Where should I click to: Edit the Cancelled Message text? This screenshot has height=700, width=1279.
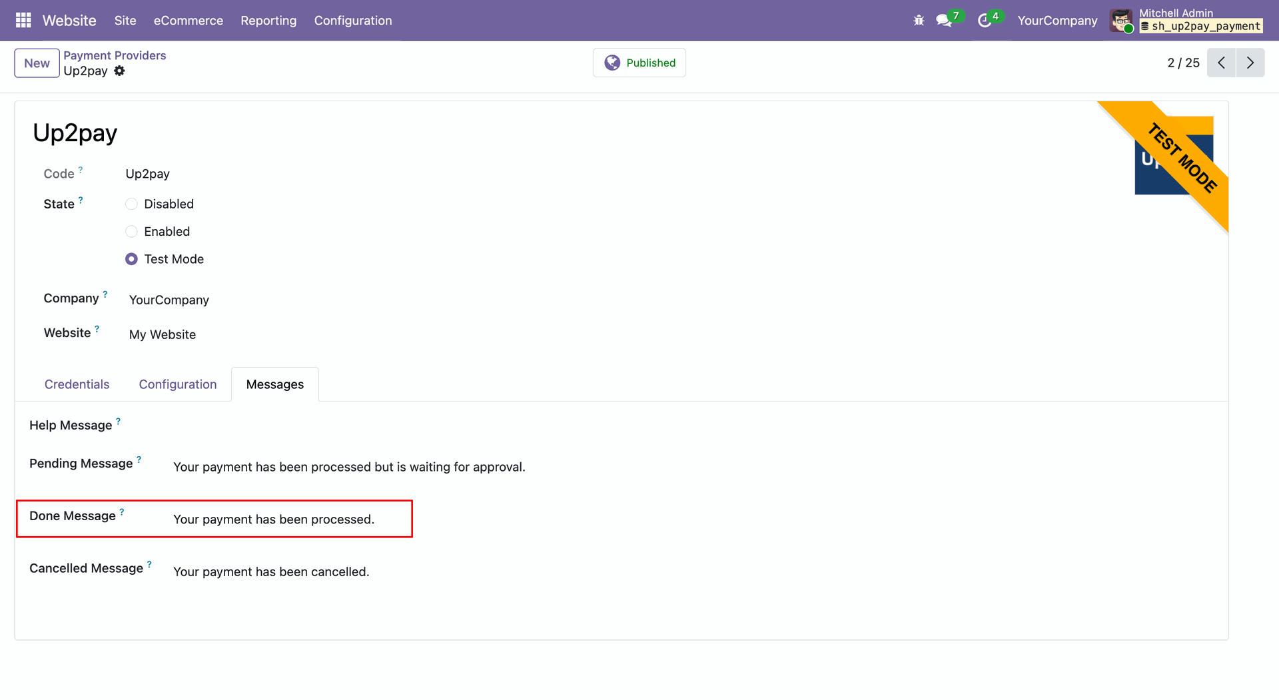tap(271, 571)
